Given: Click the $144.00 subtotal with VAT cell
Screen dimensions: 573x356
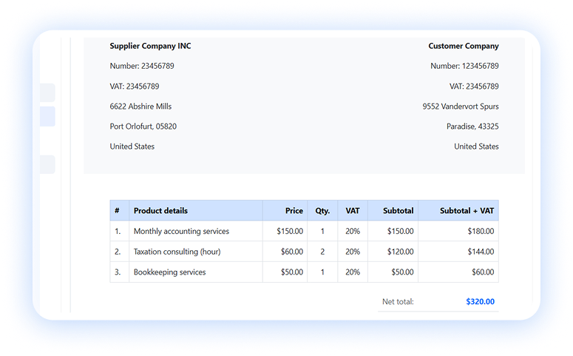Looking at the screenshot, I should (480, 252).
